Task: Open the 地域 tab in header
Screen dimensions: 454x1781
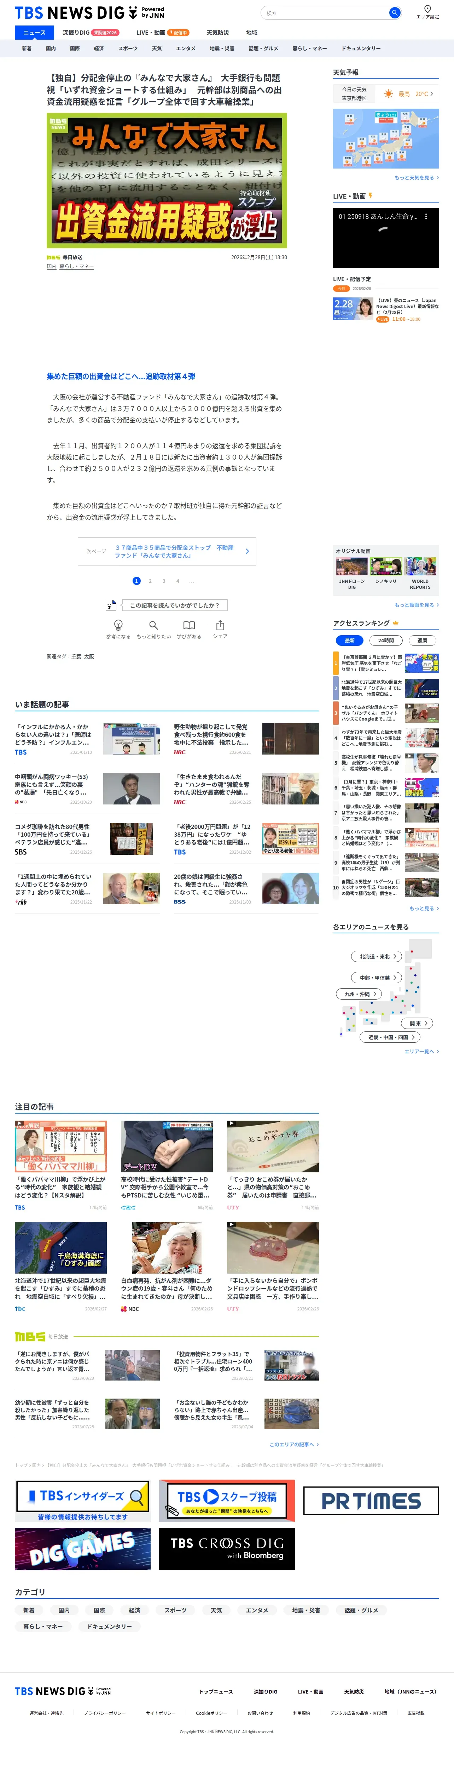Action: coord(252,33)
